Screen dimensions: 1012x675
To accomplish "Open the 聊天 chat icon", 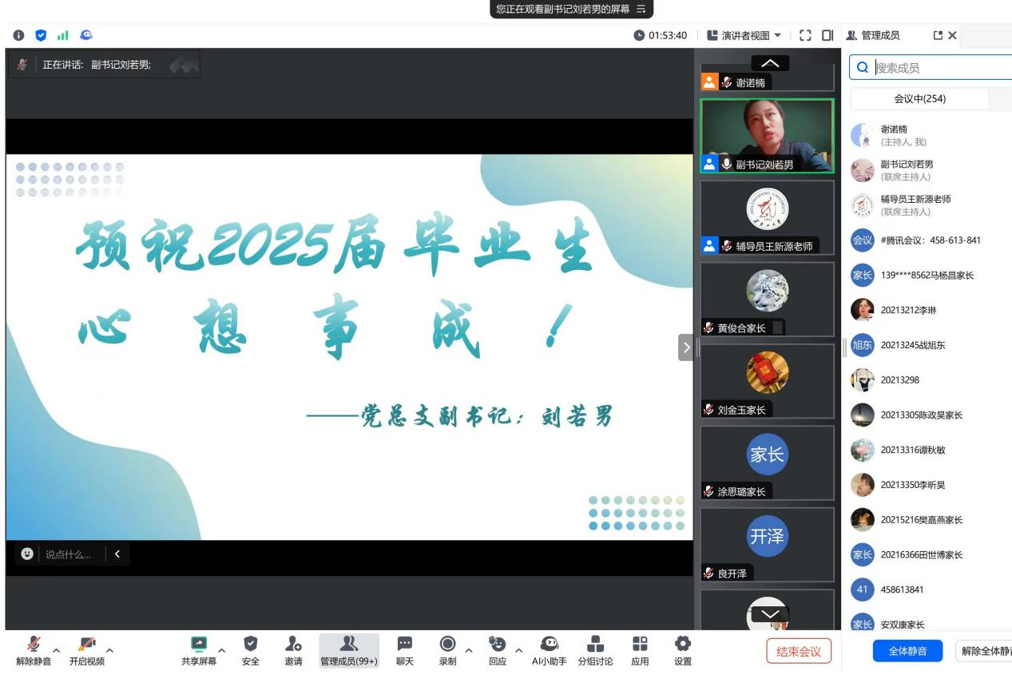I will (x=405, y=649).
